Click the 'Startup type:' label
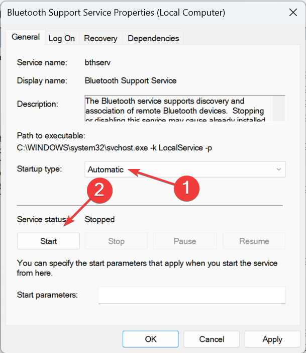 (x=39, y=169)
